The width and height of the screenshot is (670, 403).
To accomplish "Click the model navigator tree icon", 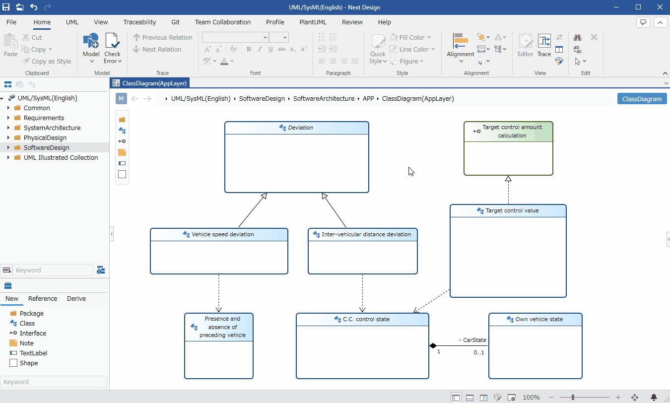I will (x=8, y=84).
